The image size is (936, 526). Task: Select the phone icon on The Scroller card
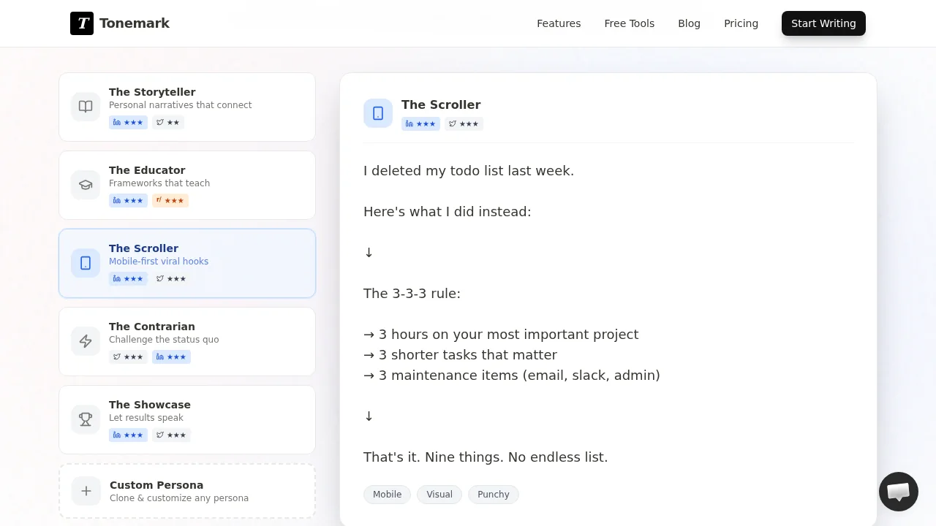pos(86,263)
